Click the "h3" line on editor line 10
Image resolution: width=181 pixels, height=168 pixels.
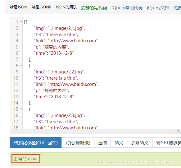56,78
